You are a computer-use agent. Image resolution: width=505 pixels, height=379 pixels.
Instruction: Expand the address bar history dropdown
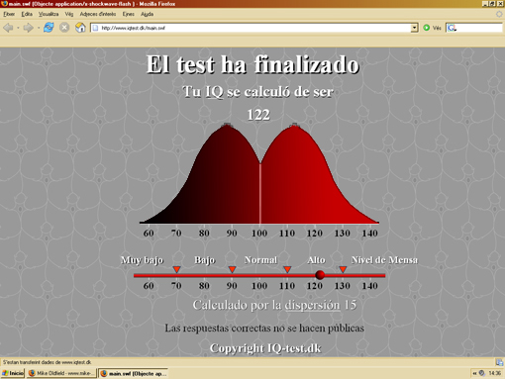[x=414, y=28]
